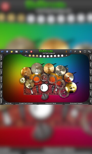Toggle the metronome icon
Image resolution: width=92 pixels, height=154 pixels.
pyautogui.click(x=75, y=52)
